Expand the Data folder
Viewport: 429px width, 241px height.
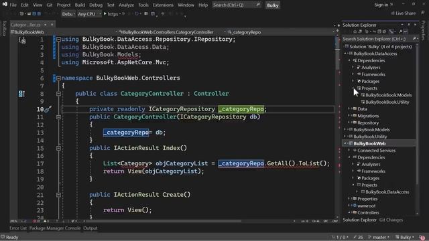349,108
